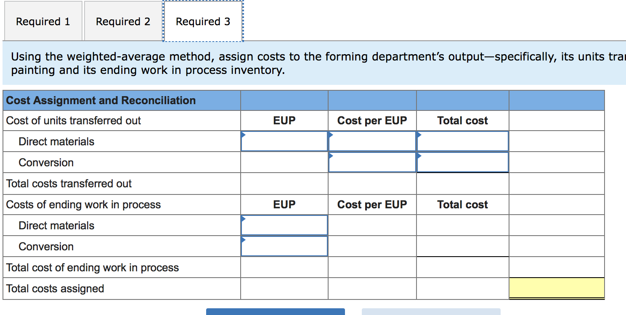Open Total cost dropdown for transferred out Direct materials
Image resolution: width=626 pixels, height=315 pixels.
click(463, 141)
